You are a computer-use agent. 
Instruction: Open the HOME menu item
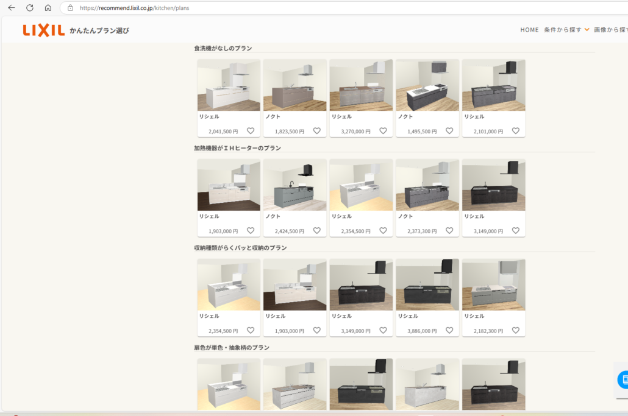click(x=529, y=30)
